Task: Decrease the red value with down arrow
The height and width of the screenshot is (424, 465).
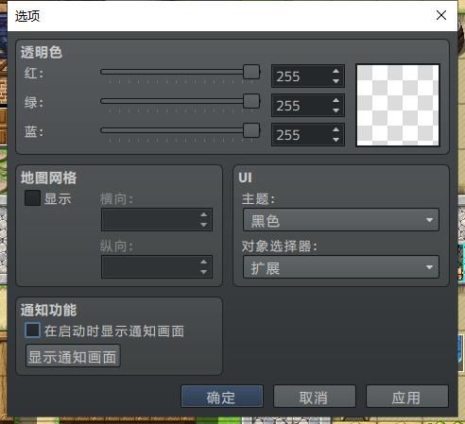Action: 336,81
